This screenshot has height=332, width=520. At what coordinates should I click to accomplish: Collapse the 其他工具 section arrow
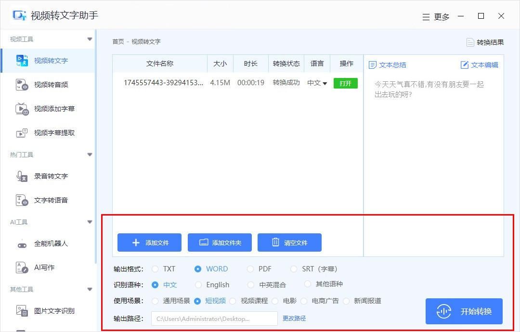(x=90, y=289)
